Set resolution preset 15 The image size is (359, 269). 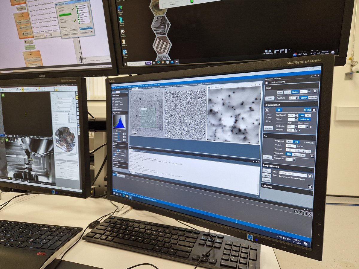click(308, 151)
